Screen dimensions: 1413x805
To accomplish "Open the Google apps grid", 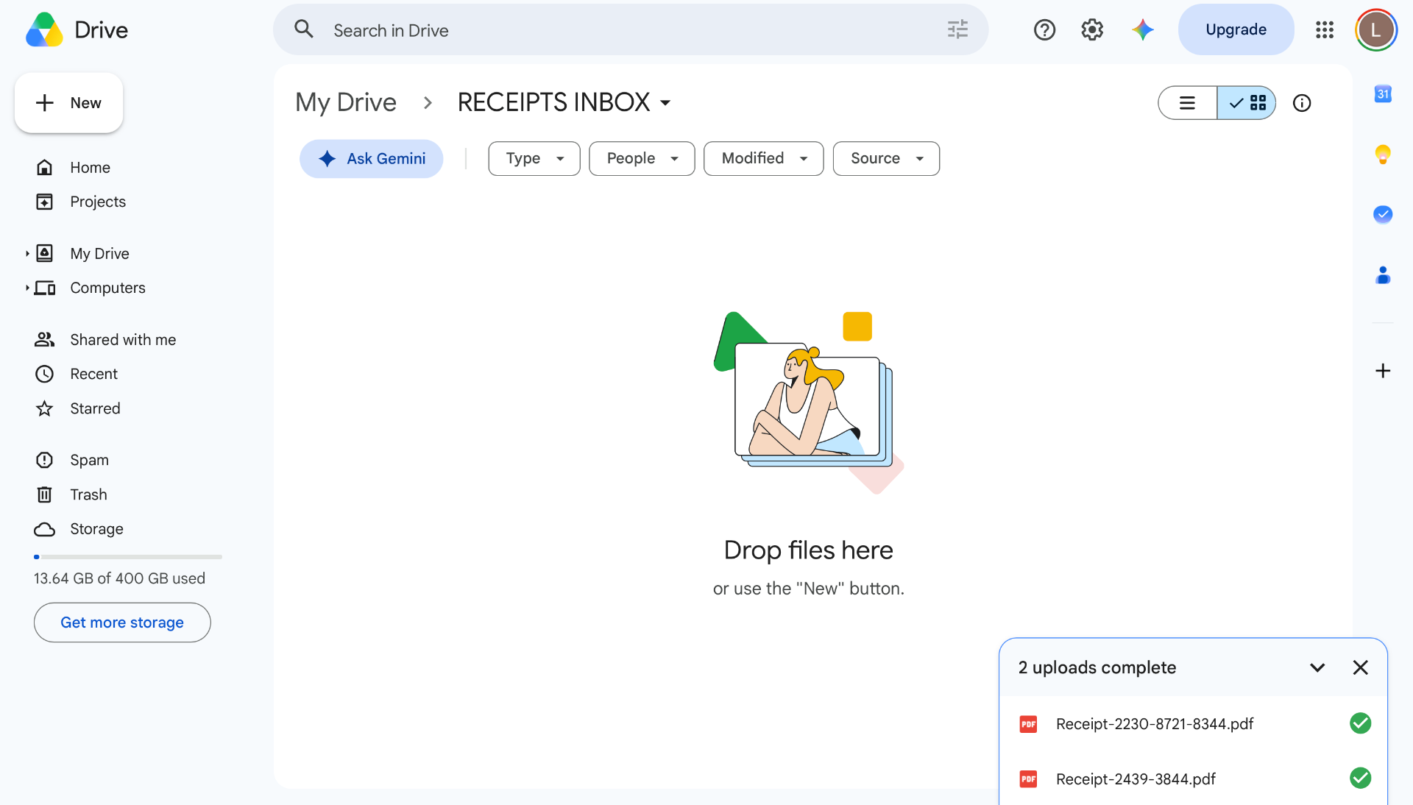I will (1325, 29).
